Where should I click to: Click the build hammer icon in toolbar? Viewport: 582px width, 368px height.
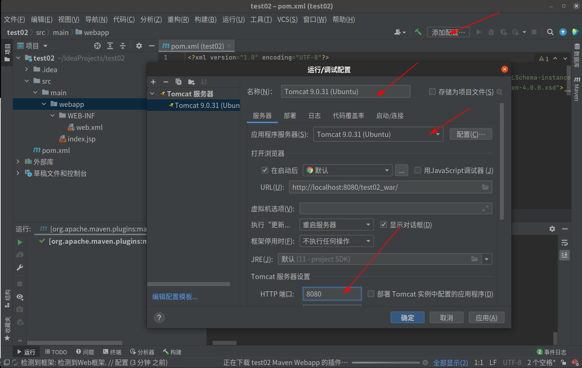[x=418, y=32]
